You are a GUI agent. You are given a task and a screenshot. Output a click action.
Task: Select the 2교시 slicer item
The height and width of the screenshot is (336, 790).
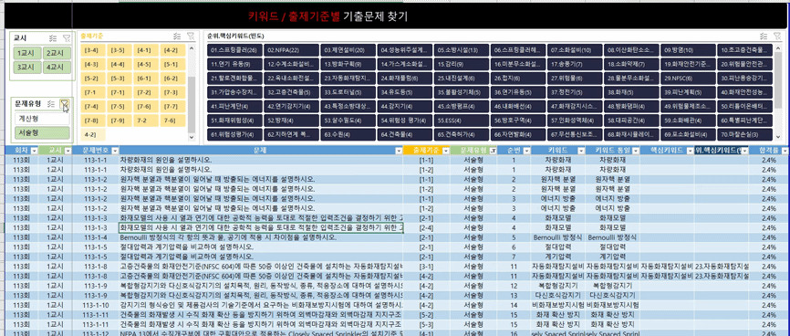57,53
